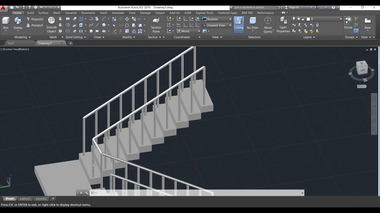Select the Move Gizmo tool
The image size is (380, 213).
pos(268,25)
